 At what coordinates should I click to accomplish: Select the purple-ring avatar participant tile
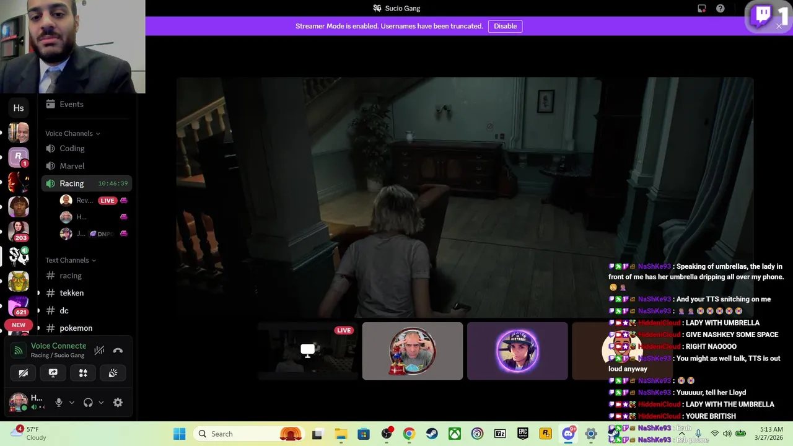point(517,351)
